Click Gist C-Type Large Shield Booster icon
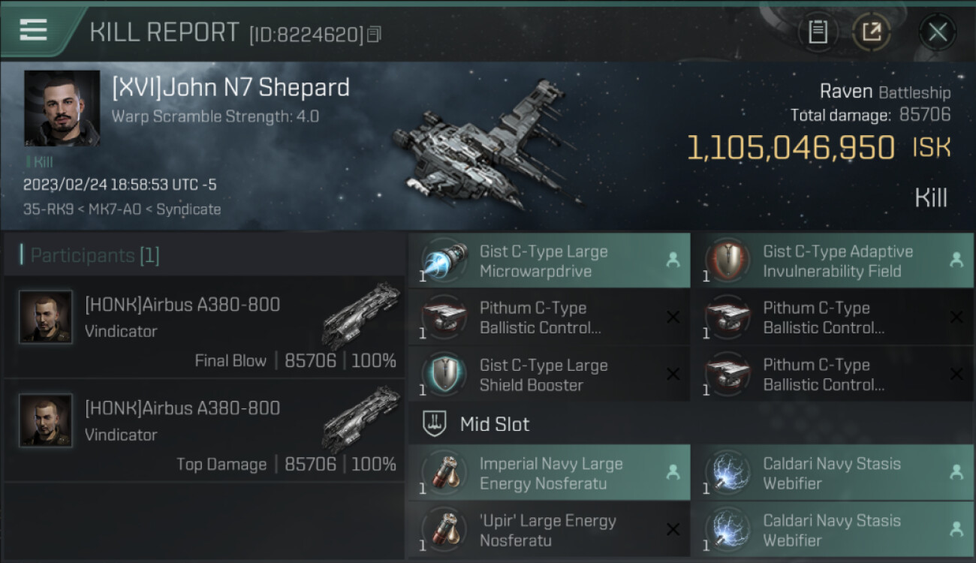 click(442, 374)
